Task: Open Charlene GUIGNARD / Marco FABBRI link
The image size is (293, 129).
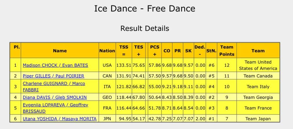Action: 54,84
